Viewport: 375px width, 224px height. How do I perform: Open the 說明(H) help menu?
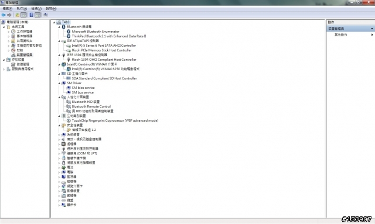(51, 9)
